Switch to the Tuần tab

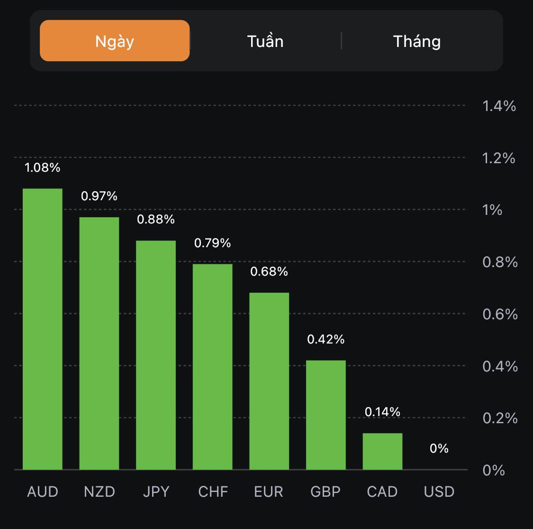click(x=265, y=41)
